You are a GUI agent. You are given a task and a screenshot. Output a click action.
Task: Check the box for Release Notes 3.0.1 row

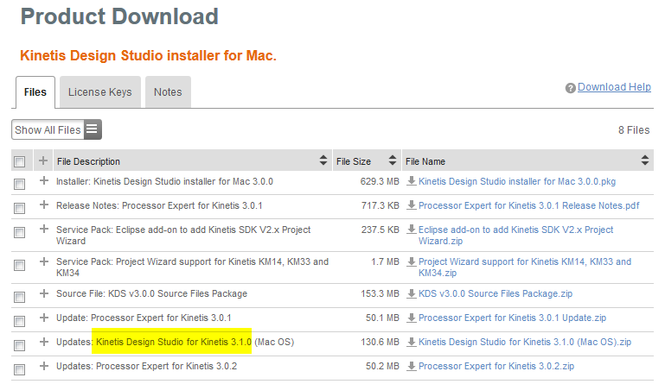point(20,208)
